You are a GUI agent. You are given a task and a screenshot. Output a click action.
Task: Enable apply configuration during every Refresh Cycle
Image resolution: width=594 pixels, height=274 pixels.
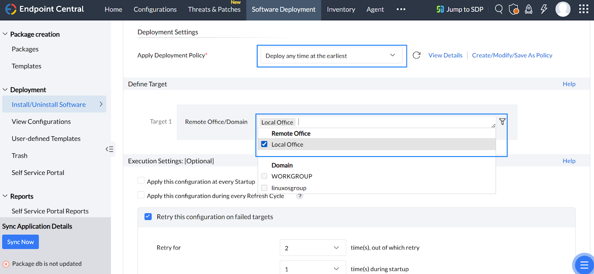[x=141, y=195]
